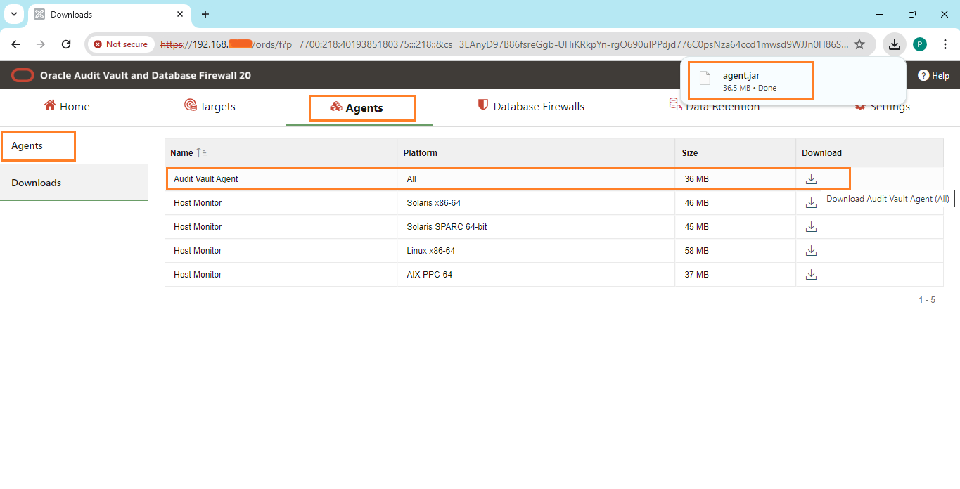Open the browser downloads icon

[894, 44]
